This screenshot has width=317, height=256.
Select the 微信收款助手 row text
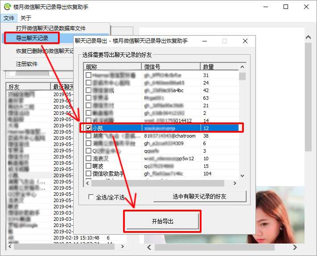108,174
